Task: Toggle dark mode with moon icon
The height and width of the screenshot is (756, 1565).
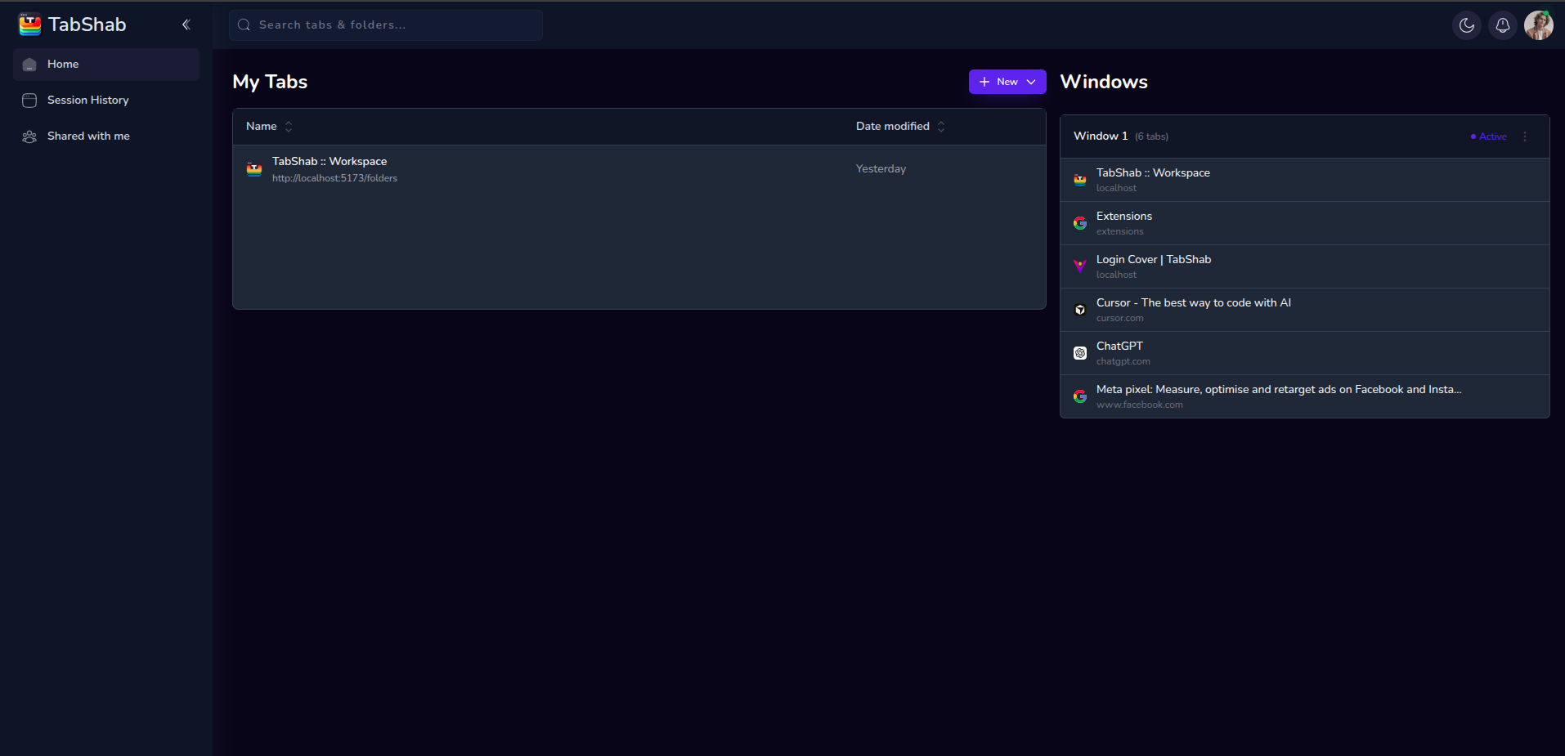Action: coord(1466,25)
